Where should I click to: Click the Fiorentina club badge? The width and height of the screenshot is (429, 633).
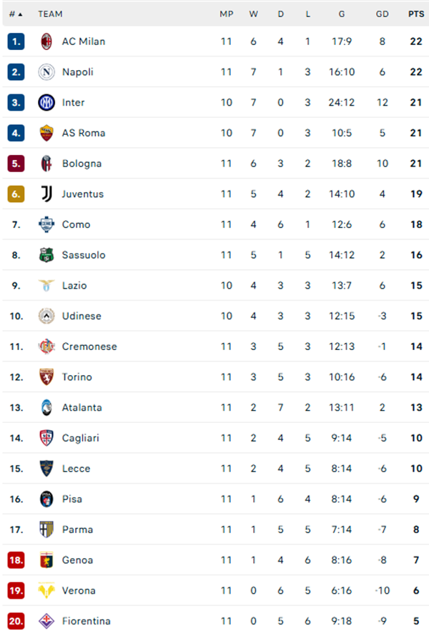pos(45,621)
